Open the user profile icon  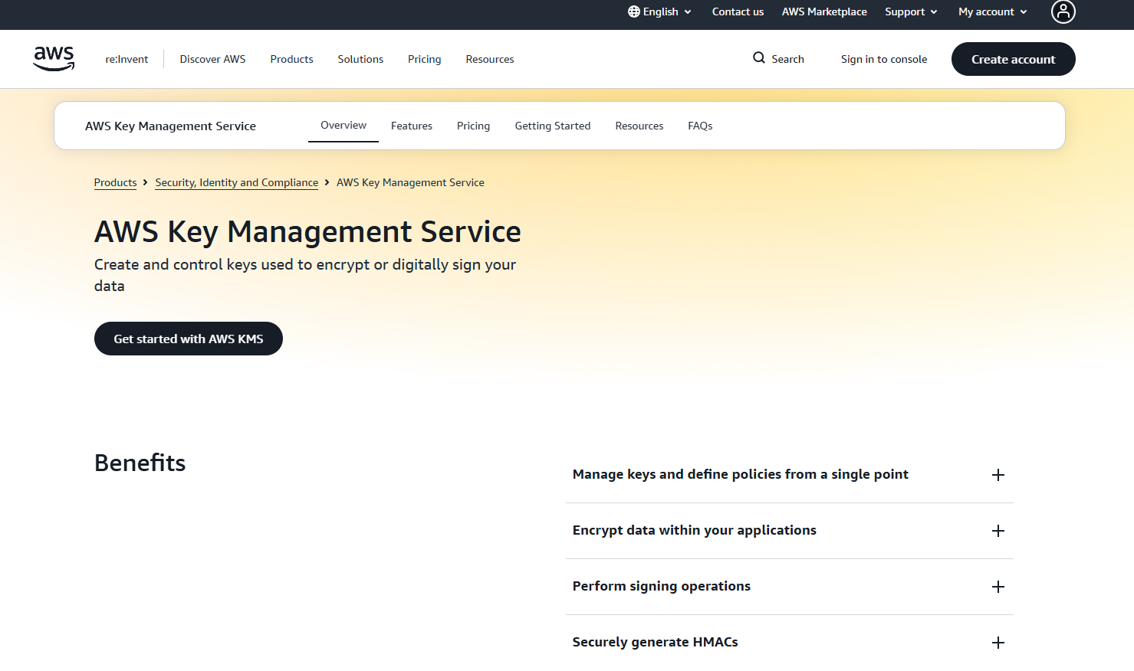(x=1063, y=11)
